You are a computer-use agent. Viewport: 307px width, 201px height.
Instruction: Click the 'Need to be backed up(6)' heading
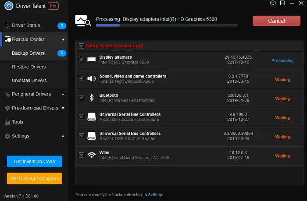coord(115,46)
